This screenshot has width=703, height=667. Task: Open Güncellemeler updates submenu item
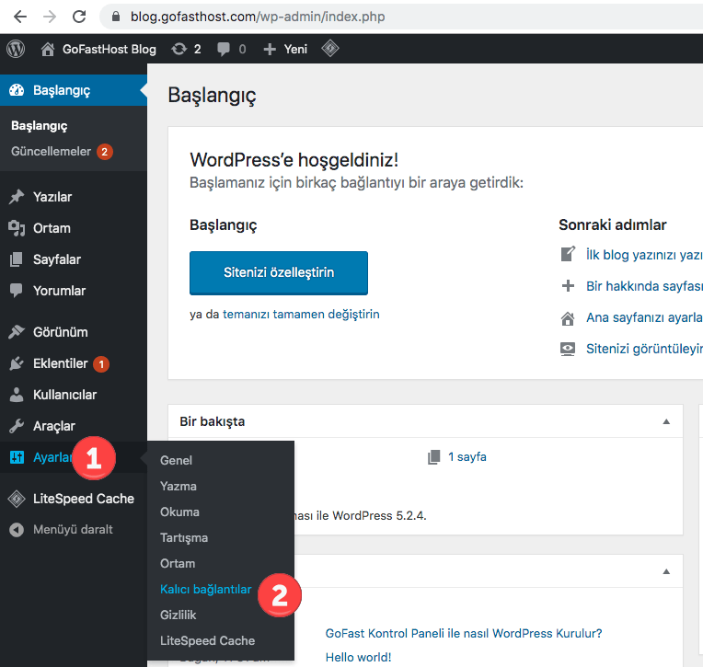coord(52,151)
